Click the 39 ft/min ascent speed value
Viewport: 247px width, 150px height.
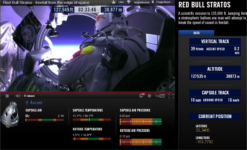[197, 49]
